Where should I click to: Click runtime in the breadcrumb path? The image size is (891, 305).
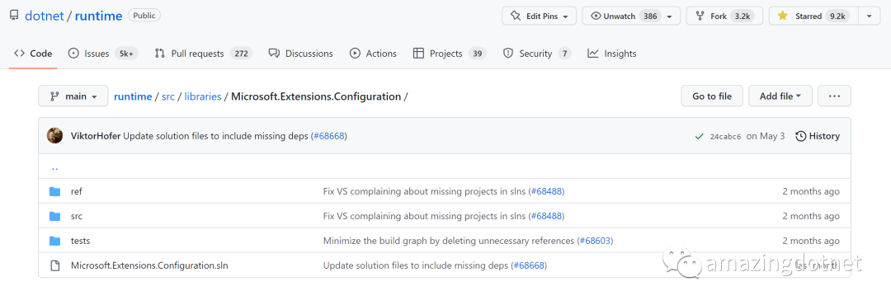click(x=133, y=96)
